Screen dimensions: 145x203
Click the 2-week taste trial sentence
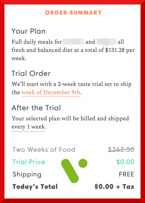pyautogui.click(x=71, y=88)
